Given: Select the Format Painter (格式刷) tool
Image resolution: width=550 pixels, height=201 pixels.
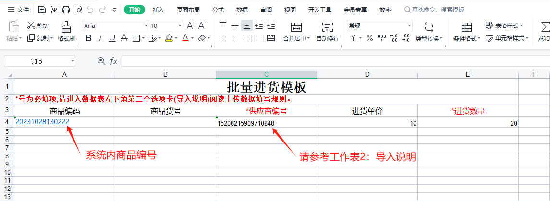Looking at the screenshot, I should [x=66, y=31].
